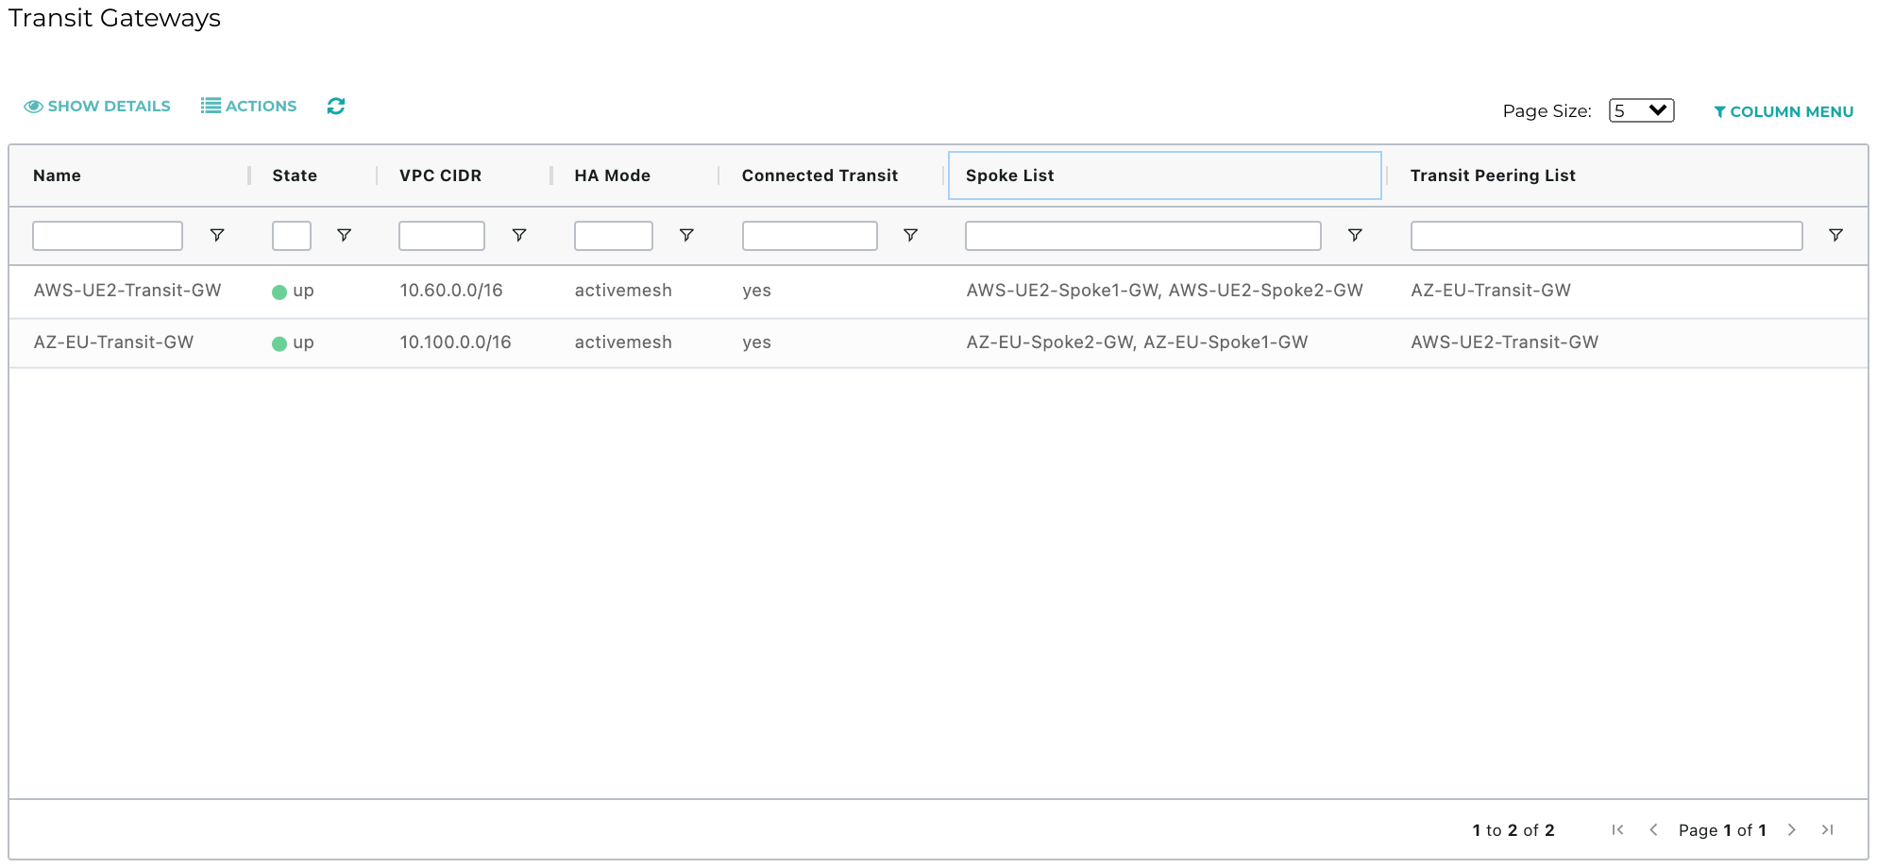
Task: Open the State column filter icon
Action: [x=345, y=235]
